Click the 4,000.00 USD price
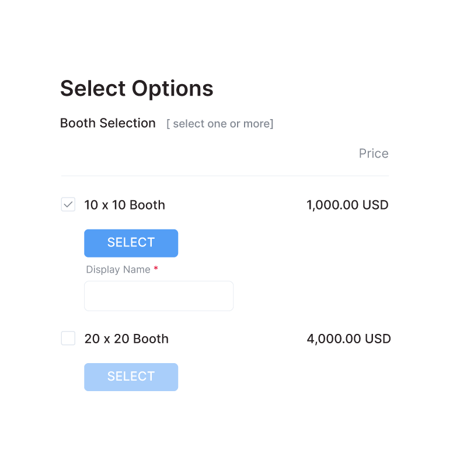 point(348,339)
